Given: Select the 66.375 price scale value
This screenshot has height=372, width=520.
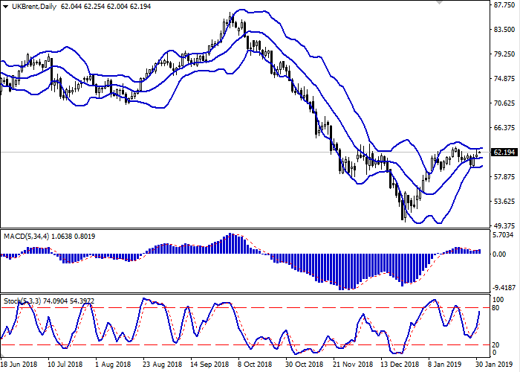Looking at the screenshot, I should point(504,128).
